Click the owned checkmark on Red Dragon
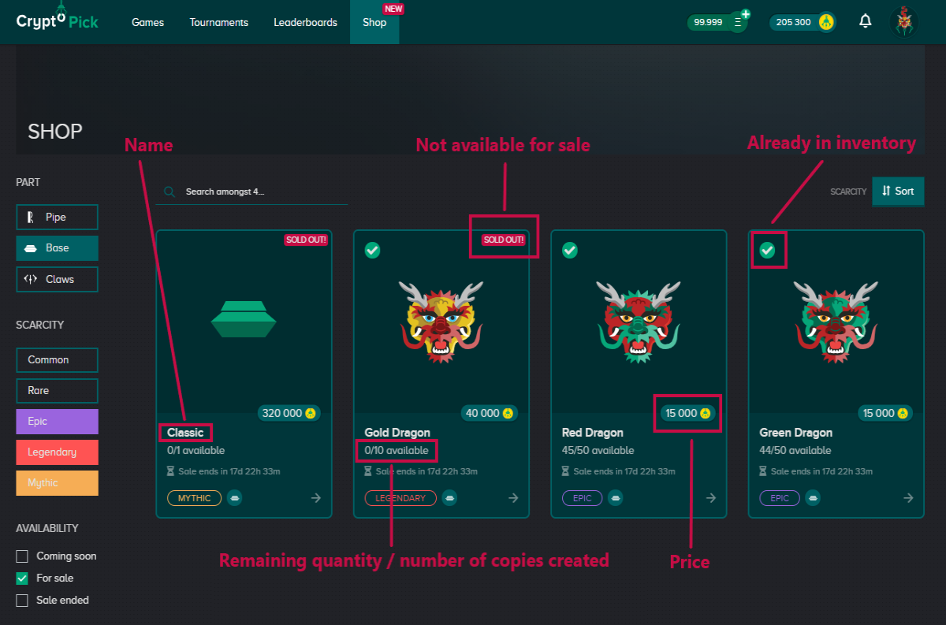The height and width of the screenshot is (625, 946). point(570,250)
